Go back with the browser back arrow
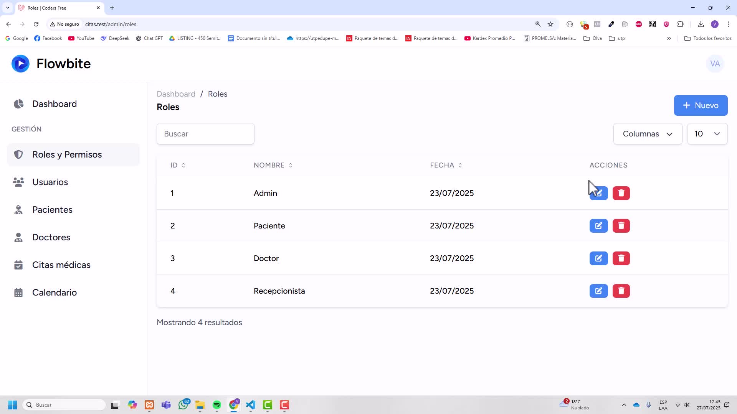Image resolution: width=737 pixels, height=414 pixels. tap(8, 24)
